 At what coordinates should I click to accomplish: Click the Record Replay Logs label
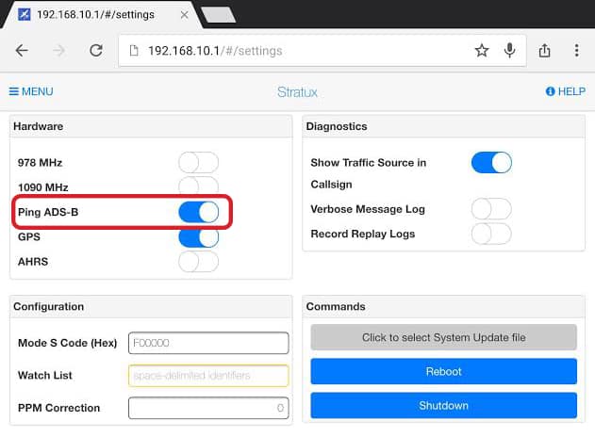pos(363,235)
